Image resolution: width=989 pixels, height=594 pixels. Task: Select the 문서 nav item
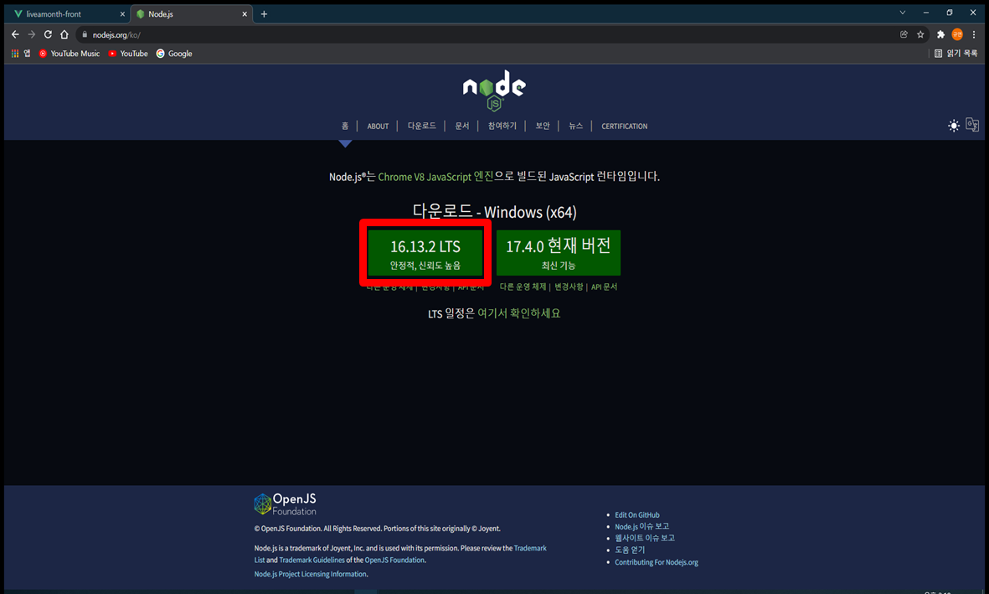pos(461,126)
